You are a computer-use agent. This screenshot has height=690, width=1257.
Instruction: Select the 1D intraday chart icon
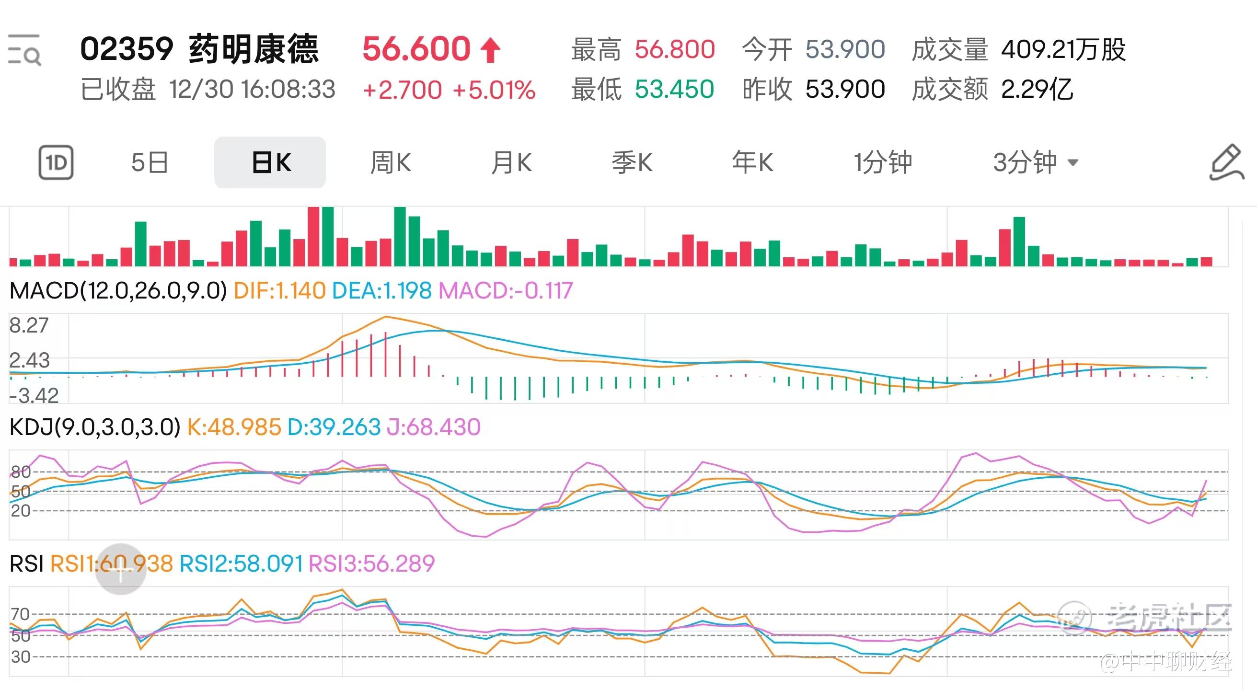click(x=56, y=162)
